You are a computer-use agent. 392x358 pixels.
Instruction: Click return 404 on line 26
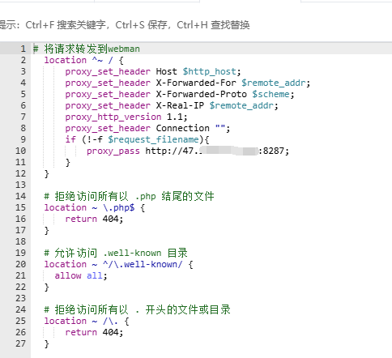94,332
